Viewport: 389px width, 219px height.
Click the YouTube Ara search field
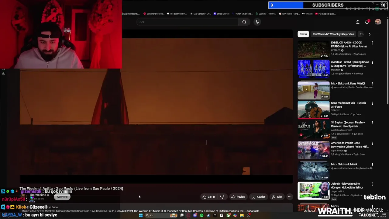(187, 22)
